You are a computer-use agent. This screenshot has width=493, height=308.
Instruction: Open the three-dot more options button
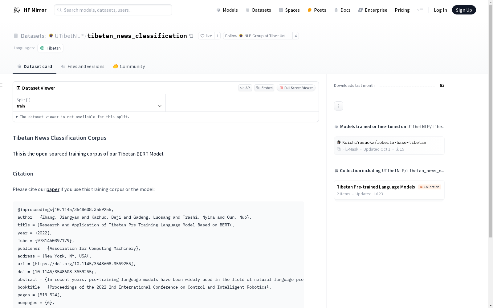click(x=339, y=106)
